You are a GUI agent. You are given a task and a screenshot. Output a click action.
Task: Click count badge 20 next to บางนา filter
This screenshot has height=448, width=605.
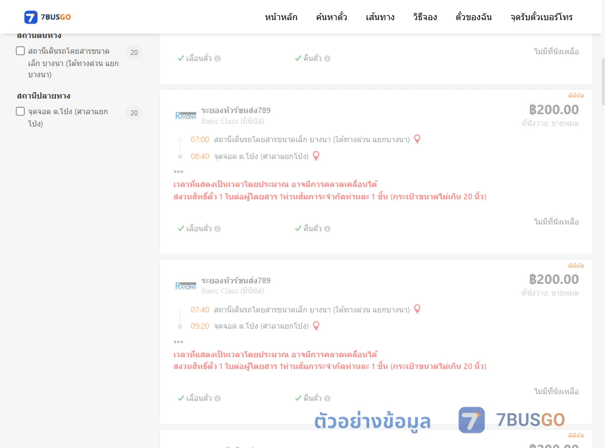[x=134, y=52]
